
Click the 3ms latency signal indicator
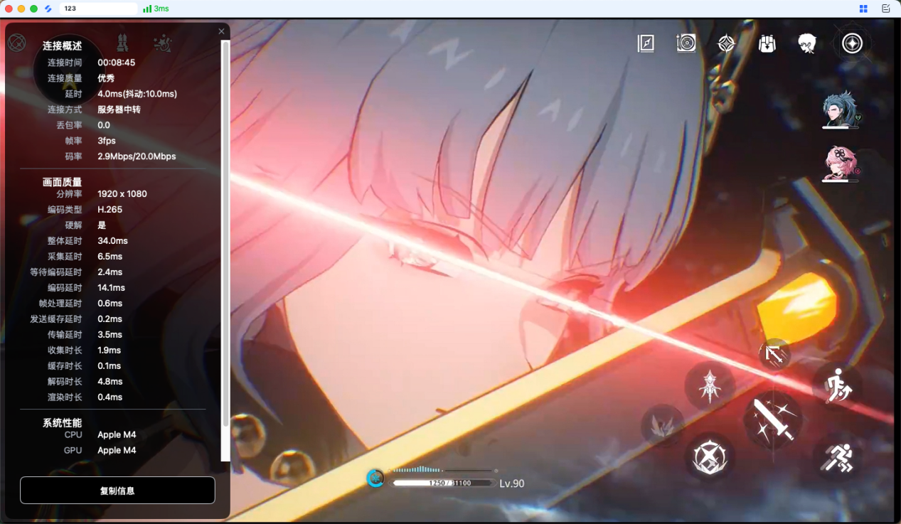(x=156, y=9)
